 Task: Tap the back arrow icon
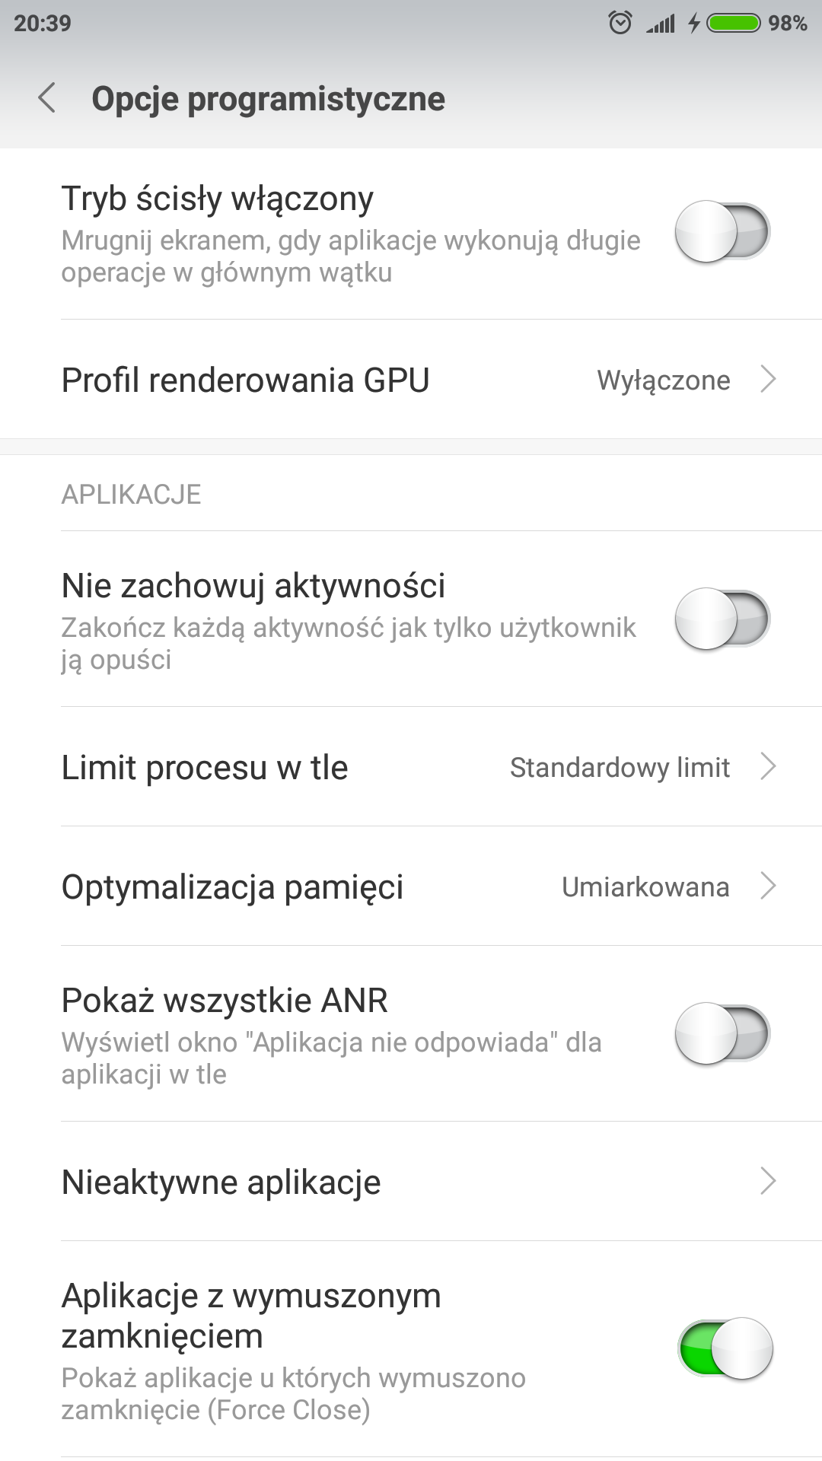47,99
